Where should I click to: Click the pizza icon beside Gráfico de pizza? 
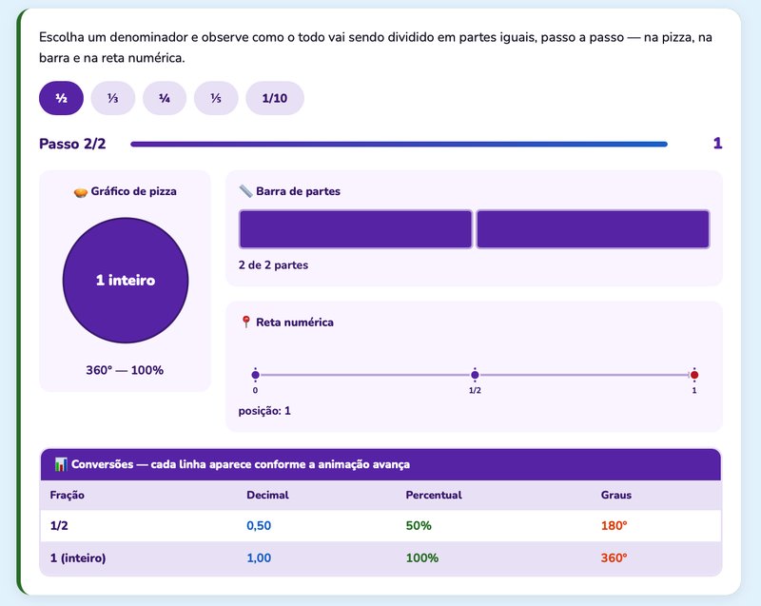tap(81, 192)
